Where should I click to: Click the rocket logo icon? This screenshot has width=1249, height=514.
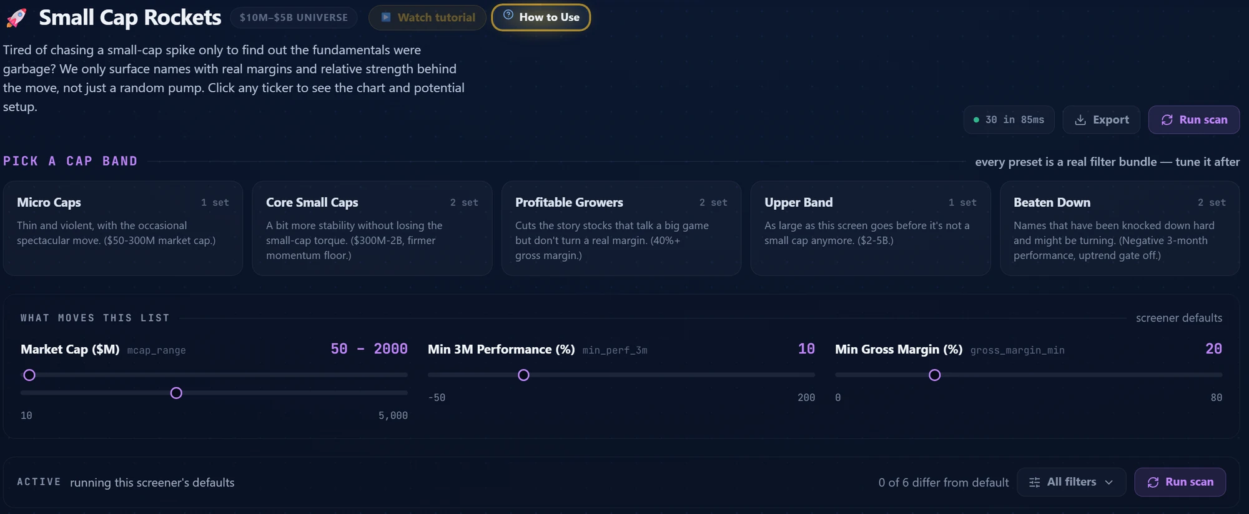coord(17,17)
